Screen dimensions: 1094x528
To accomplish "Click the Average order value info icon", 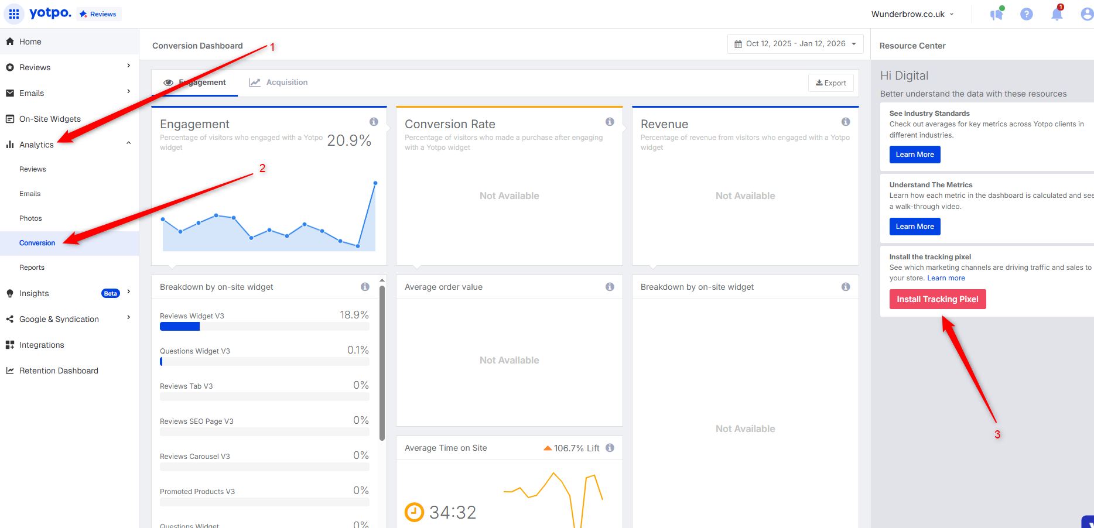I will point(610,287).
